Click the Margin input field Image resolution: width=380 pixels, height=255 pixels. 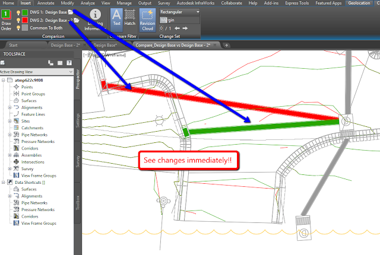click(x=179, y=20)
